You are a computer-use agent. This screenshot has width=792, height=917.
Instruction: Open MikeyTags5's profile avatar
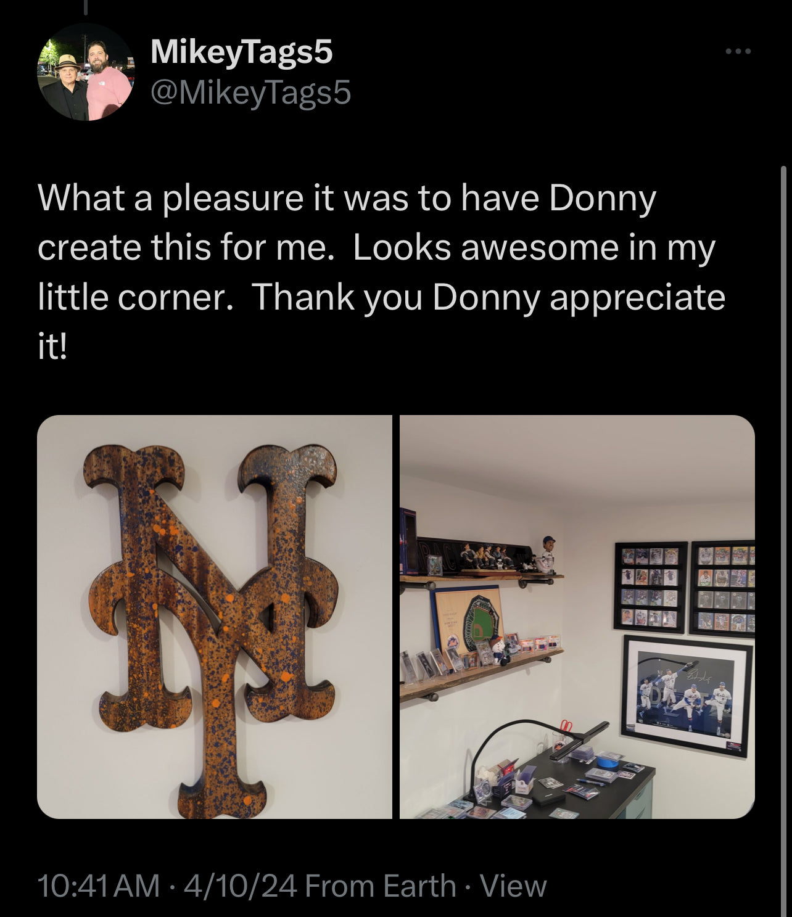pyautogui.click(x=86, y=72)
